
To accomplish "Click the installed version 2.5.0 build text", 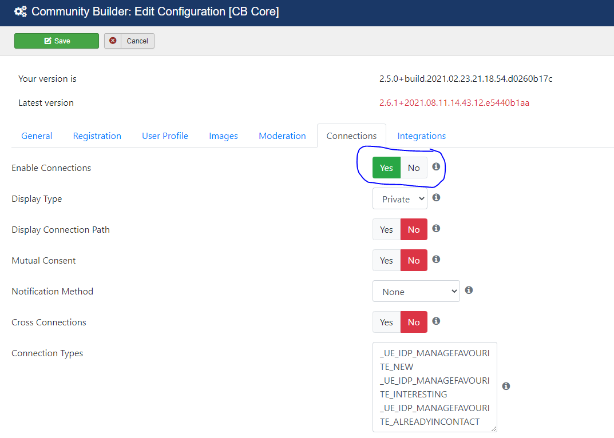I will tap(466, 79).
